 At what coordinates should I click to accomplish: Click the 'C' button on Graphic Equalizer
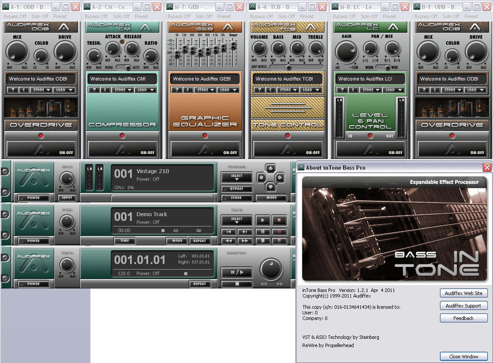(188, 90)
